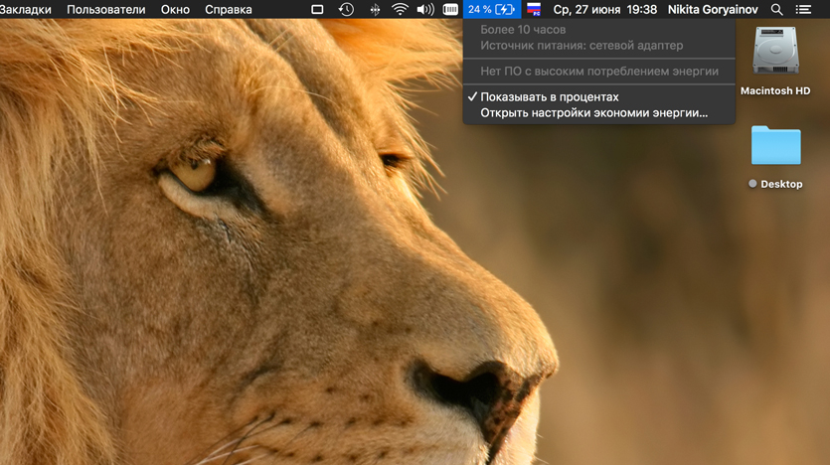Open Spotlight search magnifier icon

click(x=777, y=9)
